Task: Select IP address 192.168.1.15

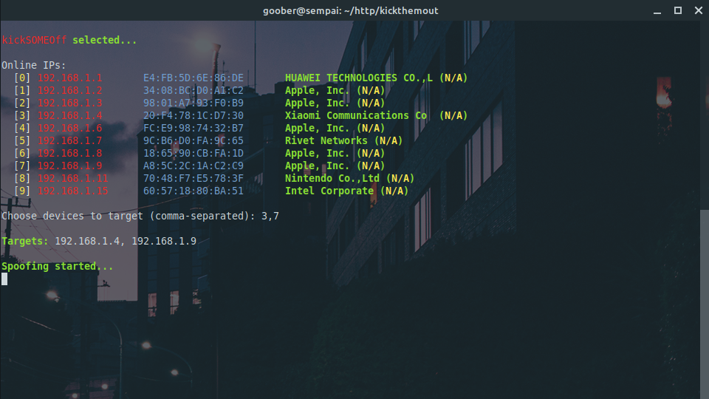Action: click(73, 191)
